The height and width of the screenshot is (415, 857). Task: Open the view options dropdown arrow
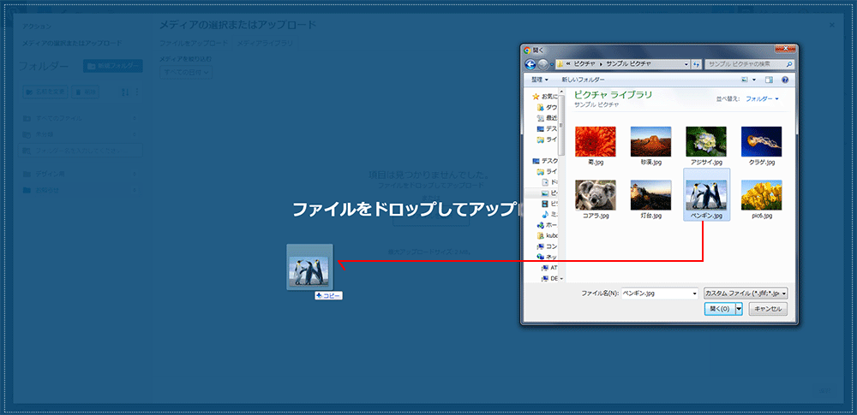(x=754, y=80)
